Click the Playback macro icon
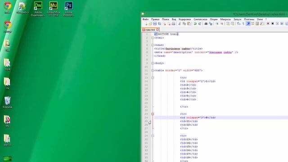The image size is (288, 162). click(277, 24)
